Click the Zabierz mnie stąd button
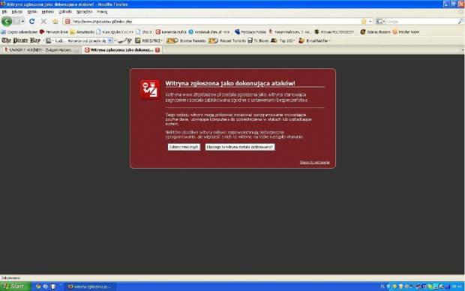The width and height of the screenshot is (465, 291). point(184,147)
